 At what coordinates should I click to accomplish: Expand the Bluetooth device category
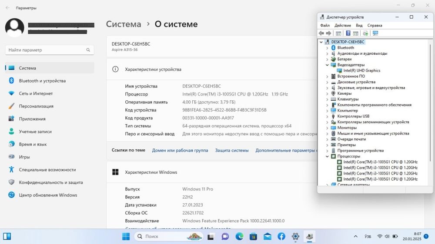point(327,48)
